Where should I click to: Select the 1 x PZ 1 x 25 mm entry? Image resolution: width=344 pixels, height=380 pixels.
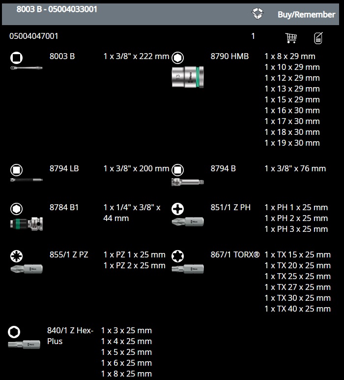134,254
